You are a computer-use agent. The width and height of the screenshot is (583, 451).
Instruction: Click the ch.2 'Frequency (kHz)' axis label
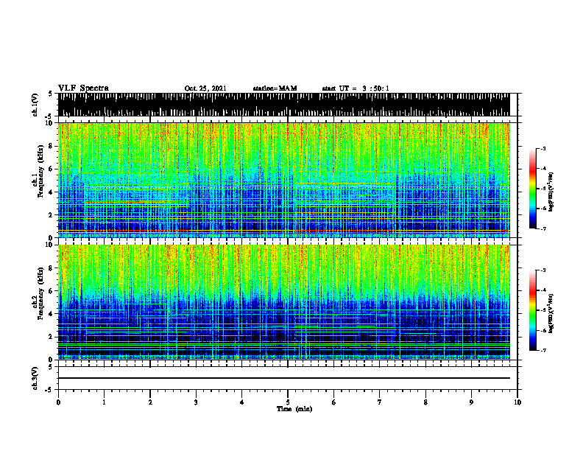coord(40,293)
